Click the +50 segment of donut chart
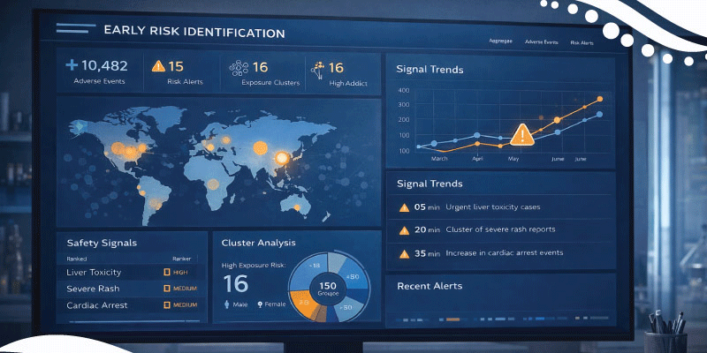707x353 pixels. (346, 308)
